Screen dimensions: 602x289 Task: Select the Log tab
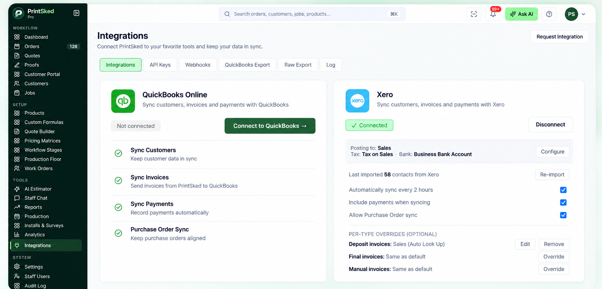[x=331, y=65]
